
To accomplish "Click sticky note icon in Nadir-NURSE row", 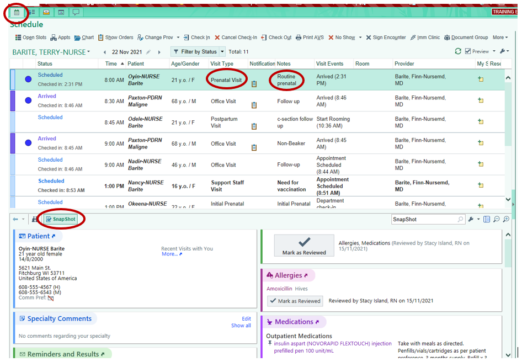I will (x=481, y=164).
